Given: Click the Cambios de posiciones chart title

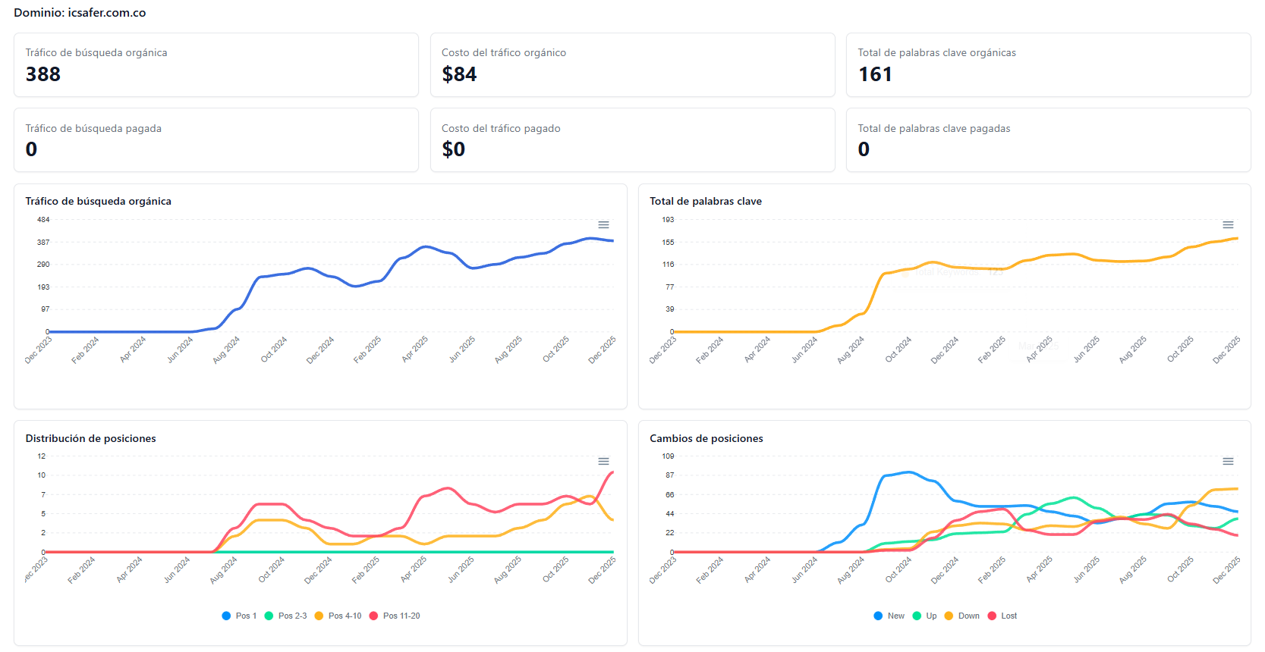Looking at the screenshot, I should pos(706,439).
